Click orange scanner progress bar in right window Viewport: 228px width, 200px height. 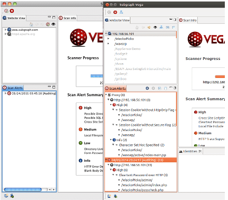[x=220, y=76]
